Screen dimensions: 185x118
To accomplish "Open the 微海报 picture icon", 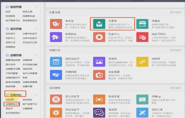I will 99,62.
